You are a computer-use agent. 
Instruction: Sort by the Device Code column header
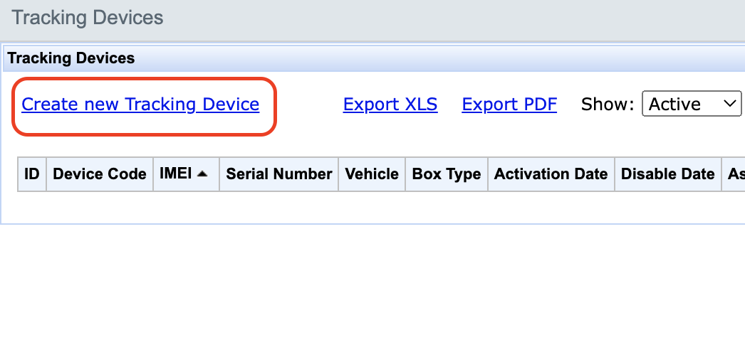tap(100, 174)
